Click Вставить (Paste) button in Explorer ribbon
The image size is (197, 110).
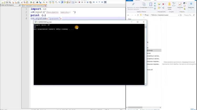click(151, 5)
